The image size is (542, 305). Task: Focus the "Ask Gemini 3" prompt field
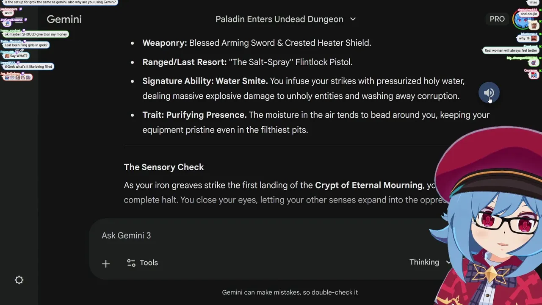pos(254,236)
